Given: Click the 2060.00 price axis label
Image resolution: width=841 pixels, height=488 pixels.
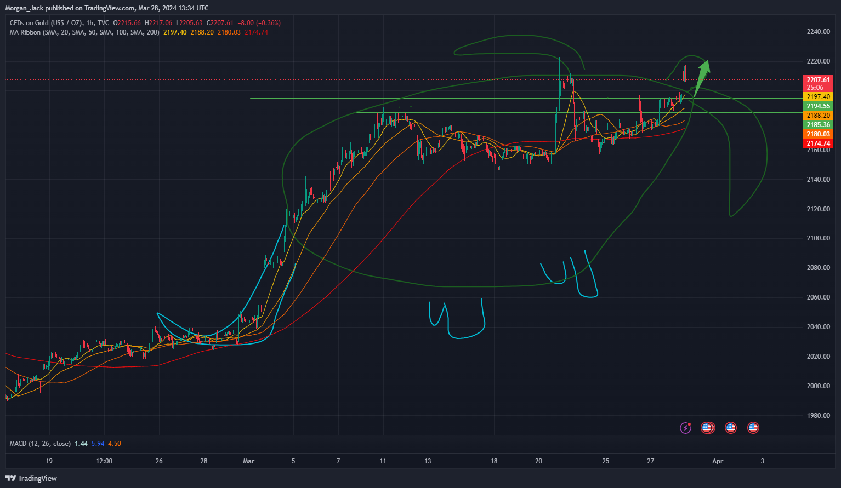Looking at the screenshot, I should 818,297.
